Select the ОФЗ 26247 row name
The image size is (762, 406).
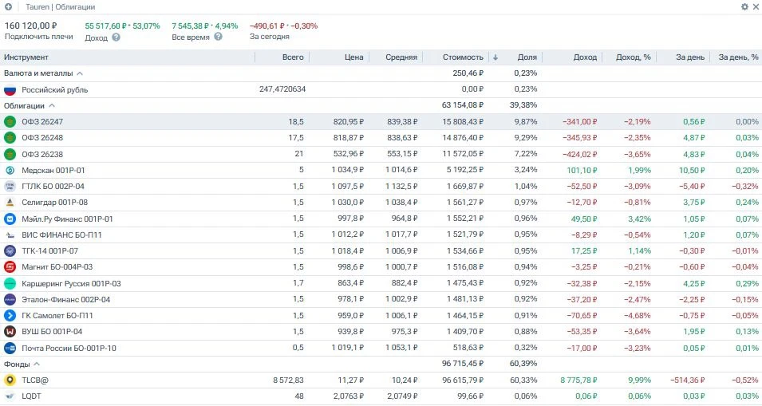point(42,122)
